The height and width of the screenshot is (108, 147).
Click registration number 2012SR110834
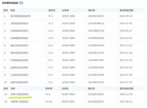(x=96, y=94)
